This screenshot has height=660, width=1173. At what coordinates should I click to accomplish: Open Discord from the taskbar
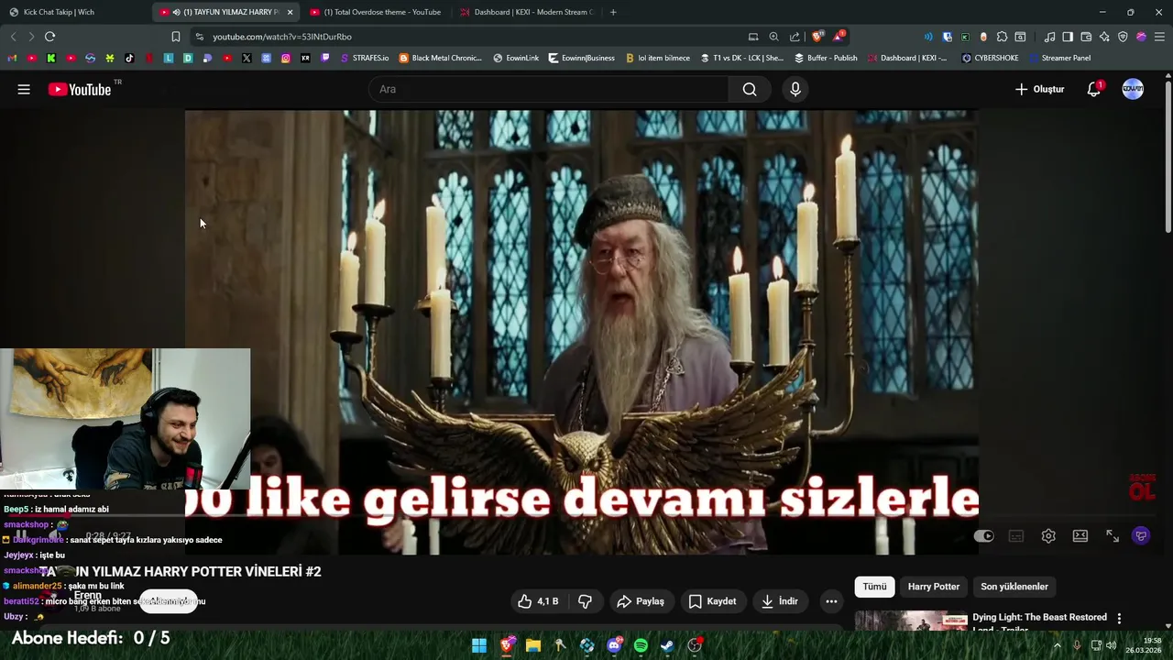tap(614, 645)
